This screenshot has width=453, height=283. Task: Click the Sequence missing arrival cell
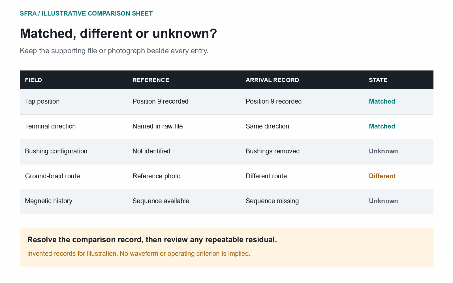click(272, 201)
